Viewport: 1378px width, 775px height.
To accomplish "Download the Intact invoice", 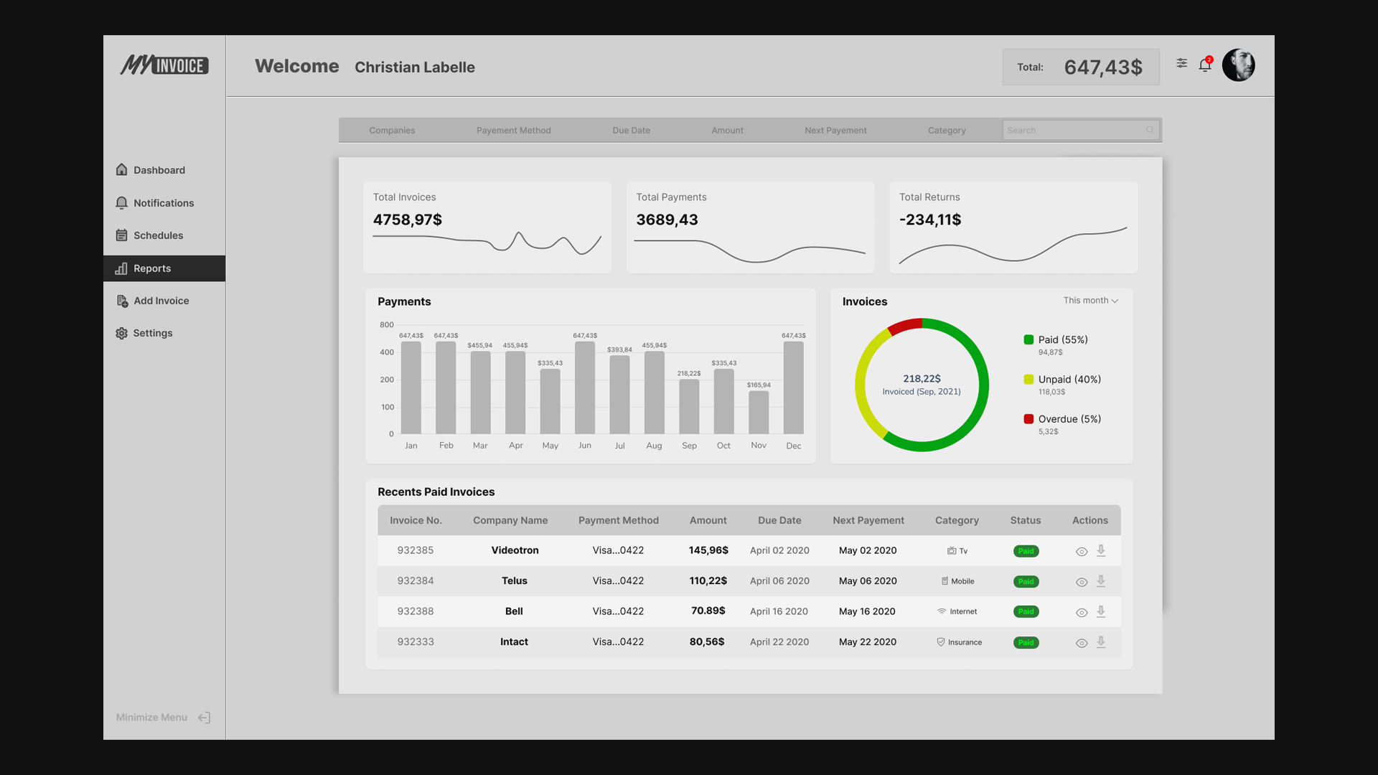I will (x=1101, y=642).
